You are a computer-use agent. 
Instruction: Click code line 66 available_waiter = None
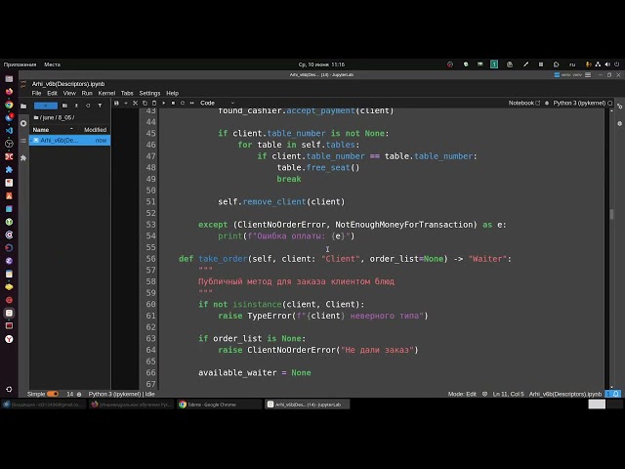pyautogui.click(x=255, y=373)
